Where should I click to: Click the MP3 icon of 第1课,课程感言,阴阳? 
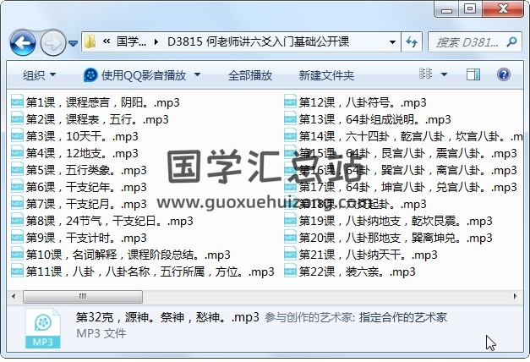[17, 102]
